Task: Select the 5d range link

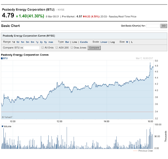Action: [x=18, y=42]
